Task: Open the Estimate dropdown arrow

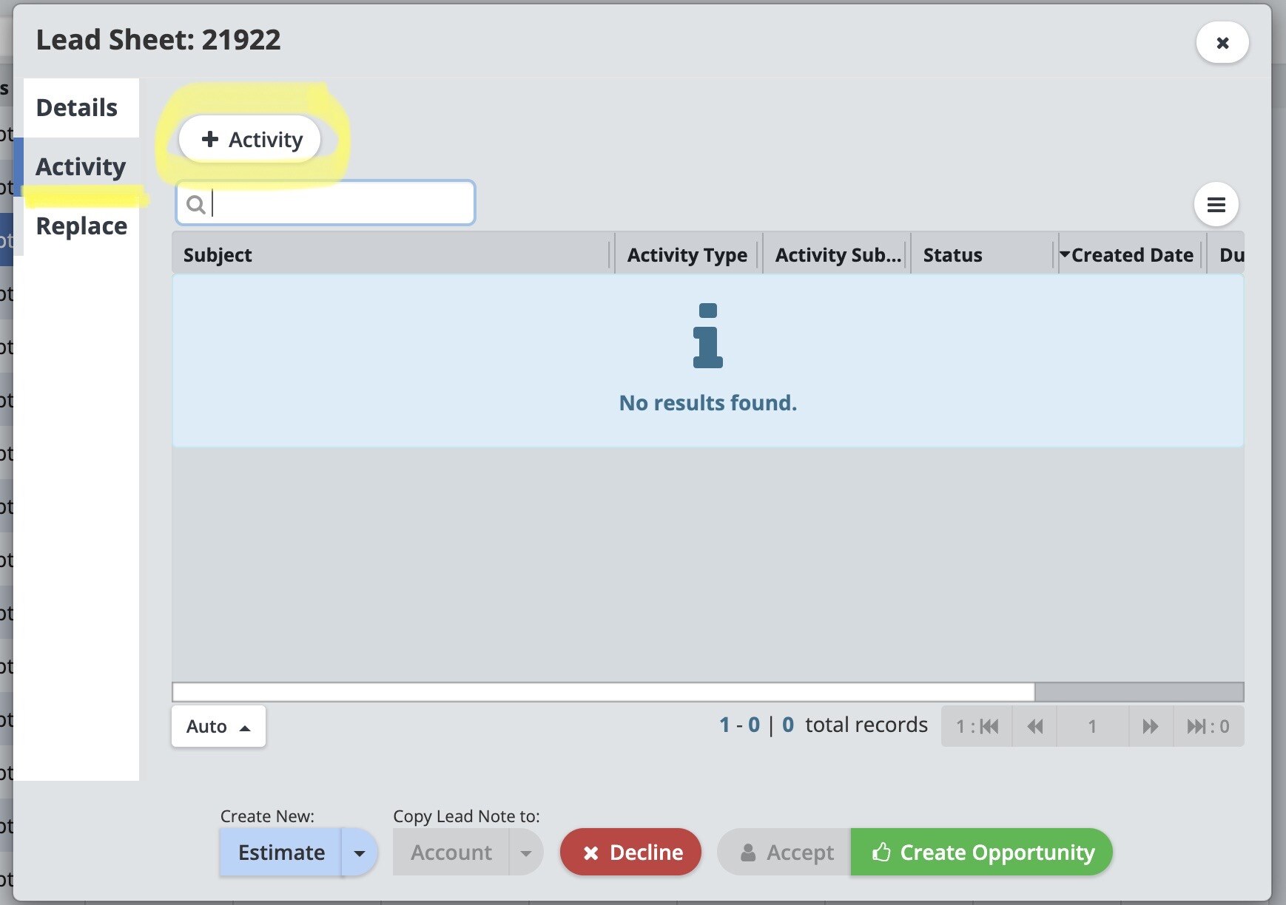Action: [x=360, y=853]
